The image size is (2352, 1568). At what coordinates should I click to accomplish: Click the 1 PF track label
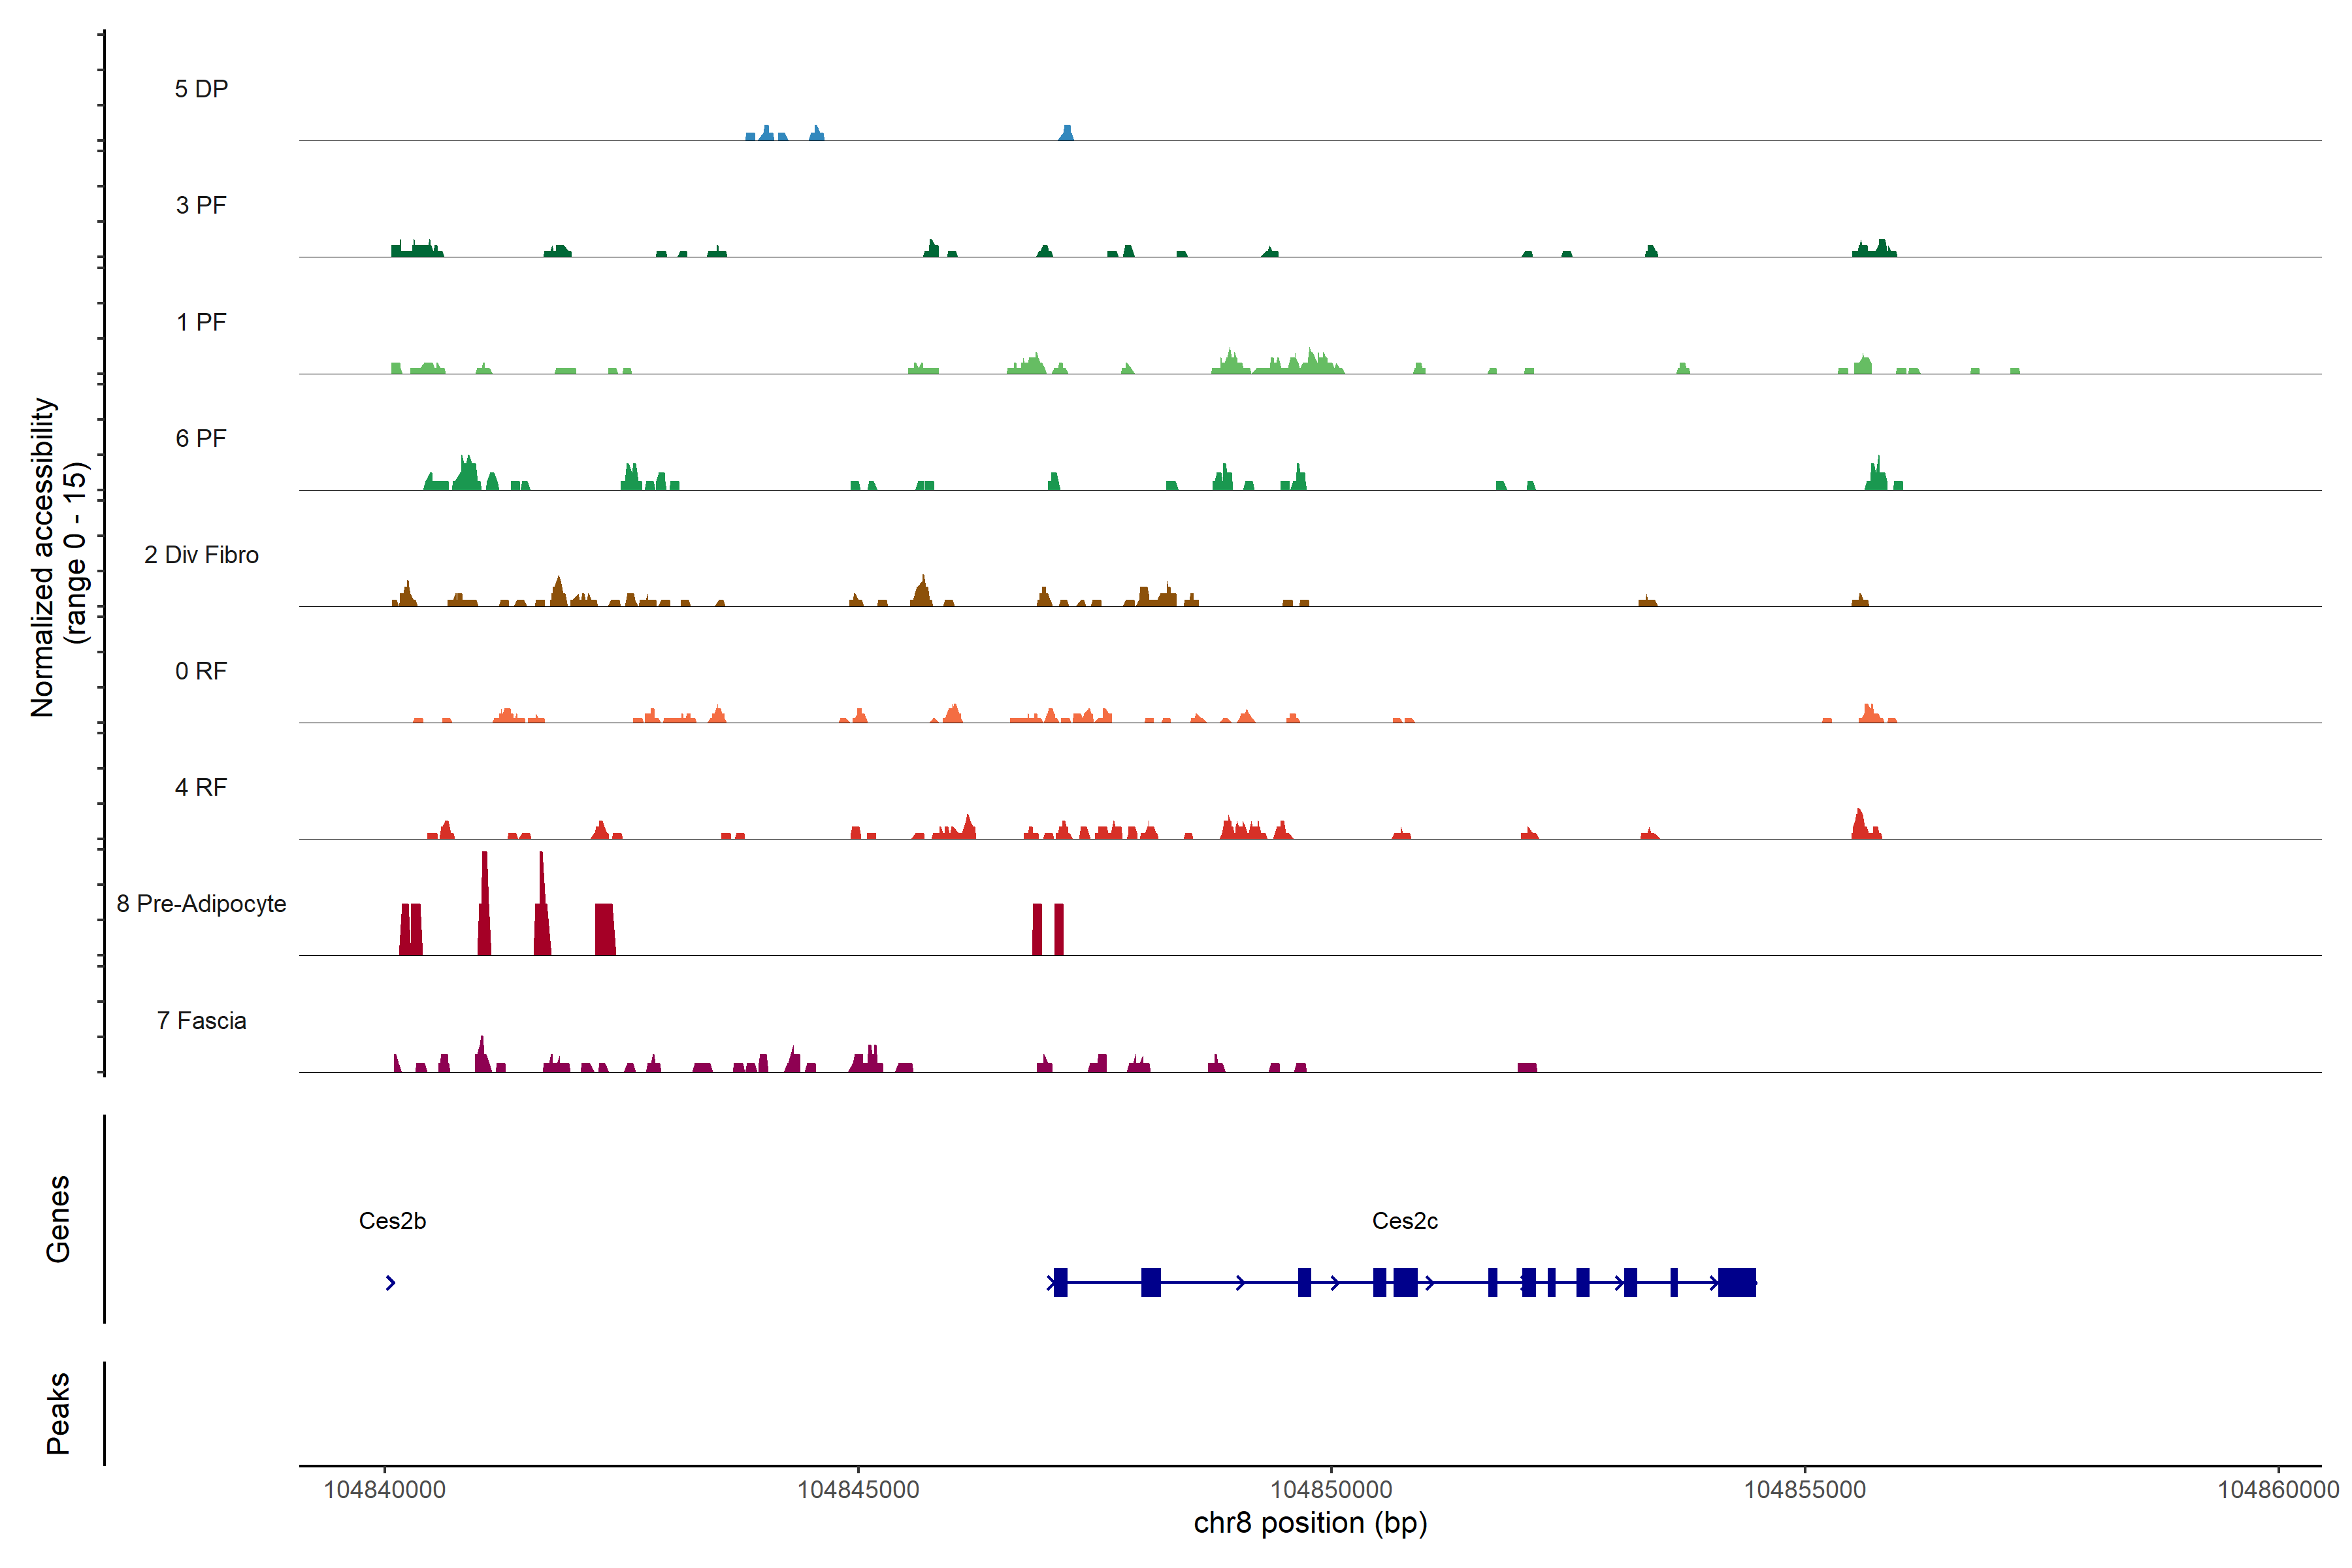(201, 322)
